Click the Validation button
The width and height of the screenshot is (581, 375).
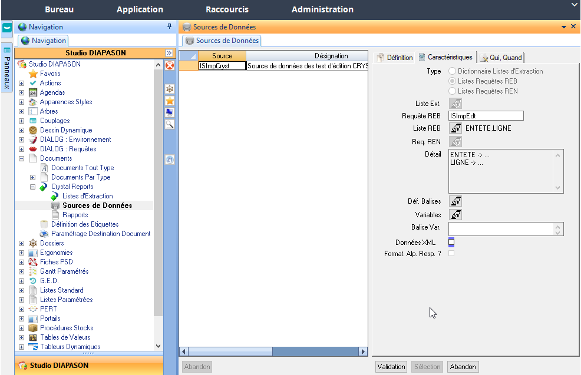[391, 367]
